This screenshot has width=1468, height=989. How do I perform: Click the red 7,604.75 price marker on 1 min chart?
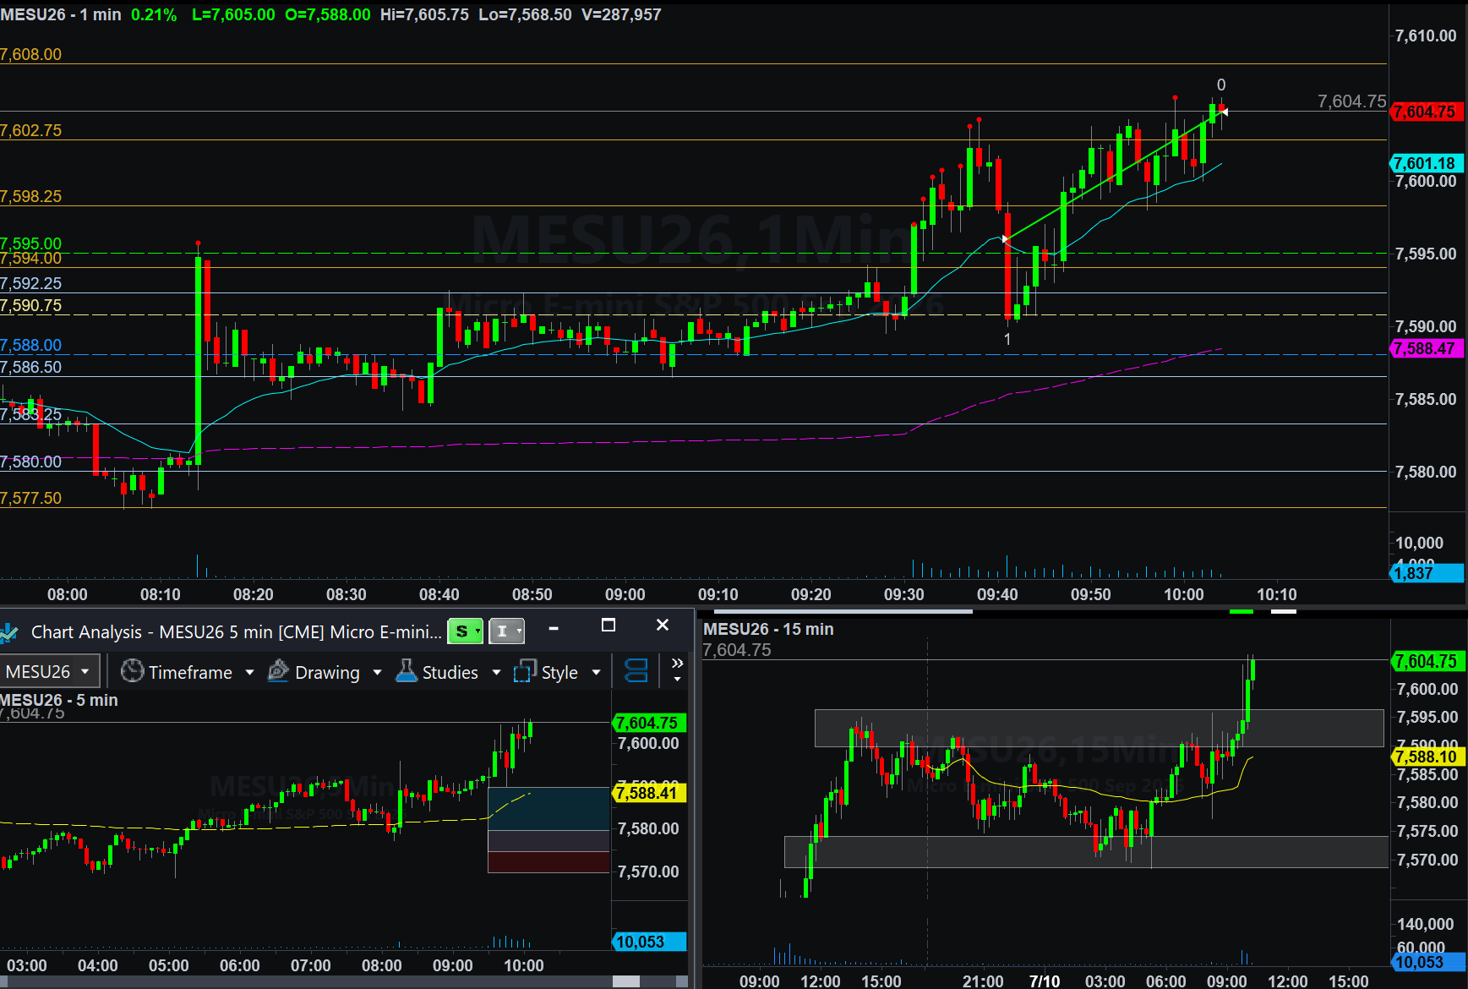(x=1426, y=112)
